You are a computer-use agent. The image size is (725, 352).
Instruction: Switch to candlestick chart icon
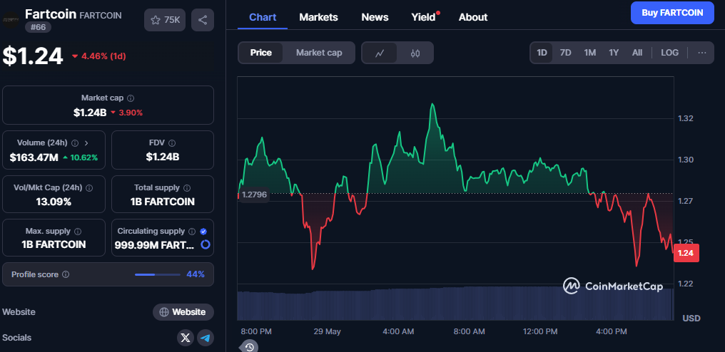point(415,53)
